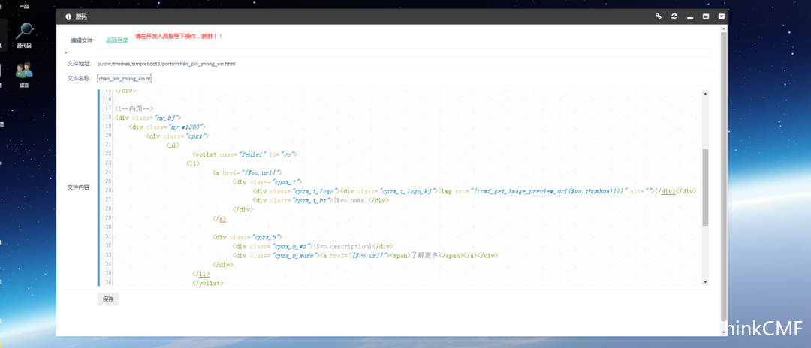Click the link icon in the title bar
The width and height of the screenshot is (811, 348).
click(x=659, y=16)
